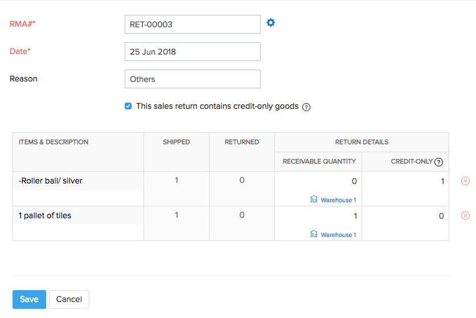476x318 pixels.
Task: Edit credit-only quantity for pallet of tiles
Action: tap(405, 216)
